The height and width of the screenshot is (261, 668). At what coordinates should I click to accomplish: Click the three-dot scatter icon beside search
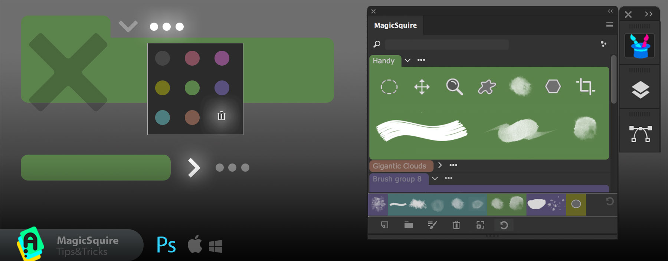point(603,44)
